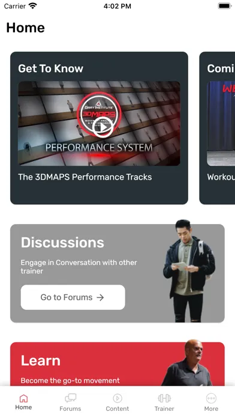Open the Forums tab chat-bubbles icon
Viewport: 235px width, 418px height.
70,398
